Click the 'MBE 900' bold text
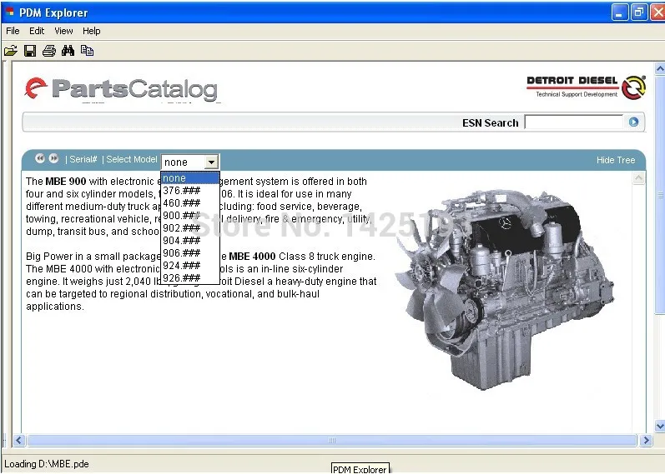 coord(66,182)
